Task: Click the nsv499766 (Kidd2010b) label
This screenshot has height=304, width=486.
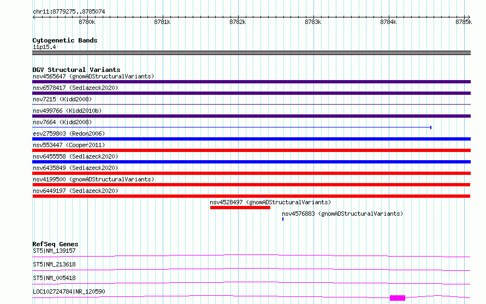Action: coord(67,111)
